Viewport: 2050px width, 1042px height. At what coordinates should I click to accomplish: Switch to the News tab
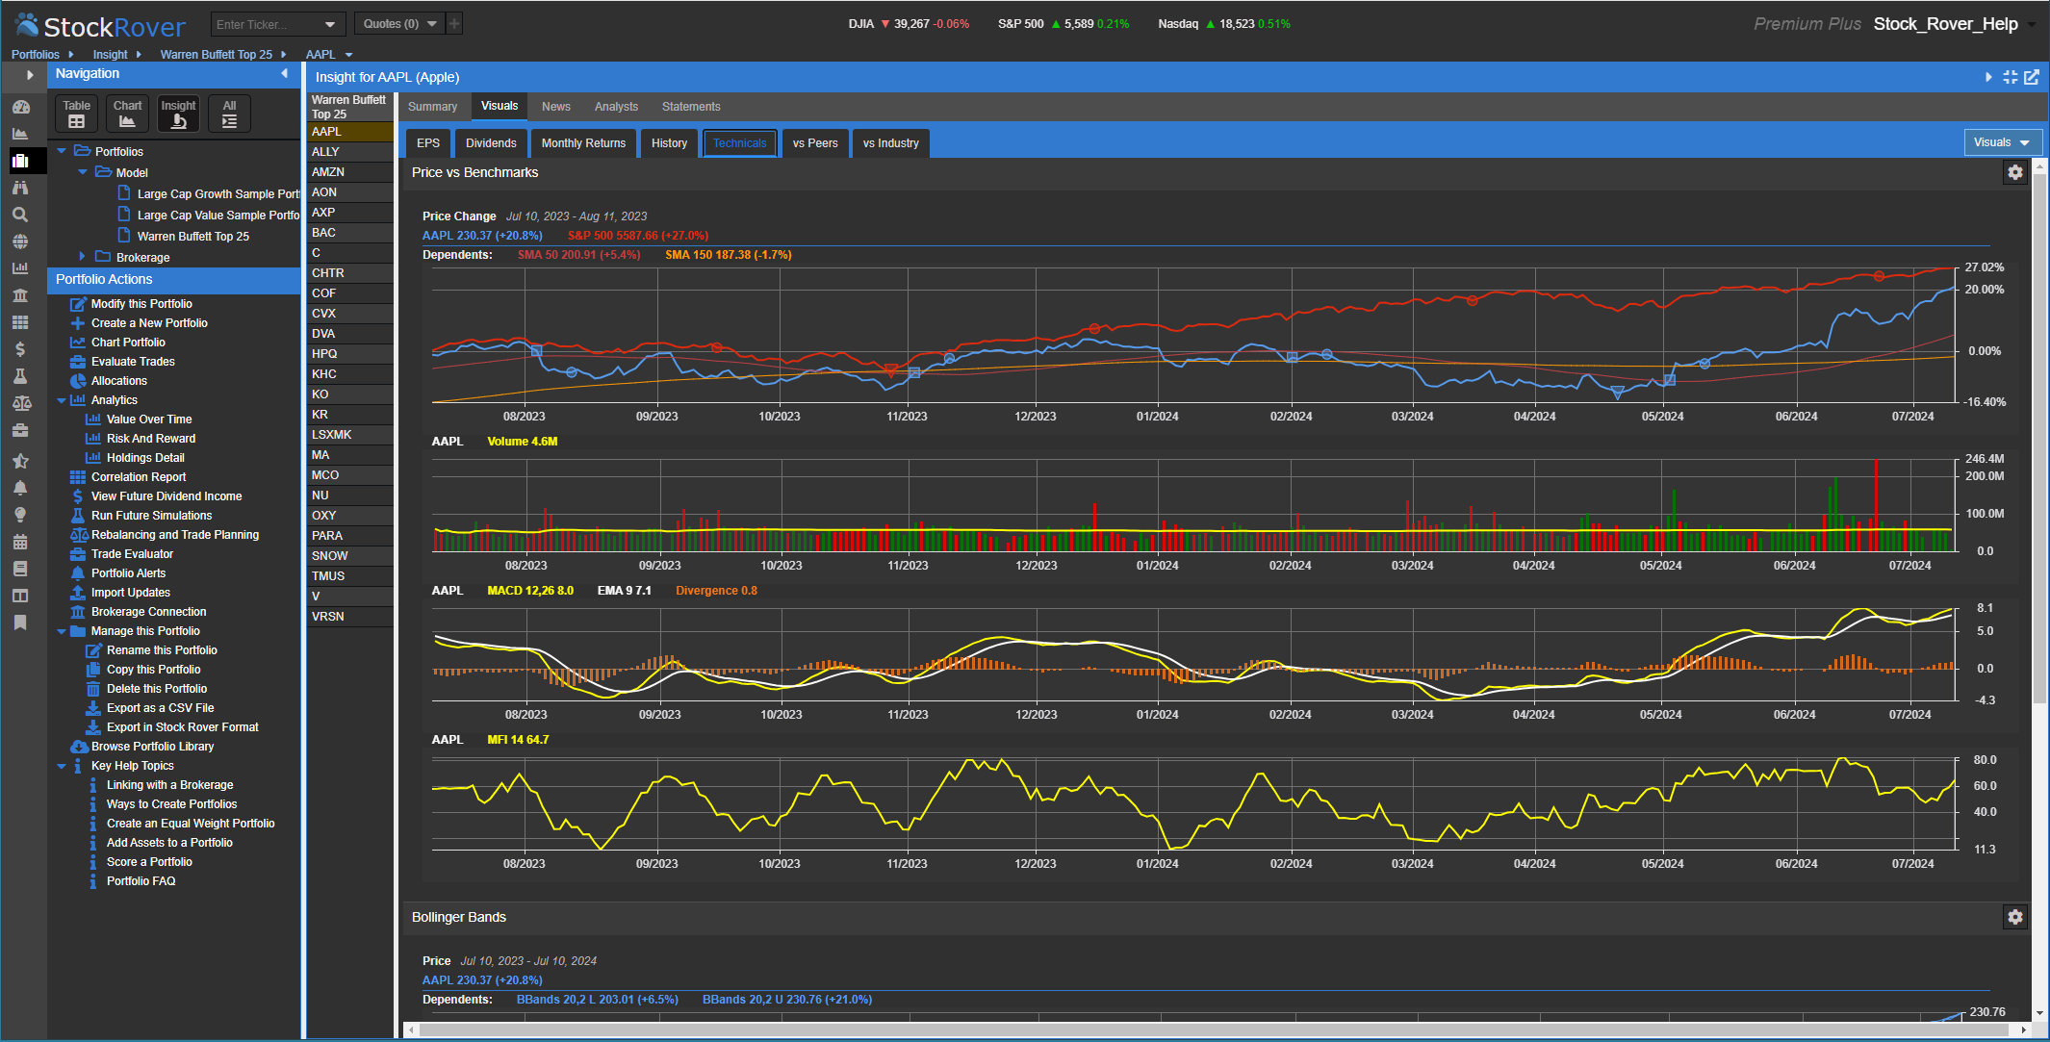point(556,107)
